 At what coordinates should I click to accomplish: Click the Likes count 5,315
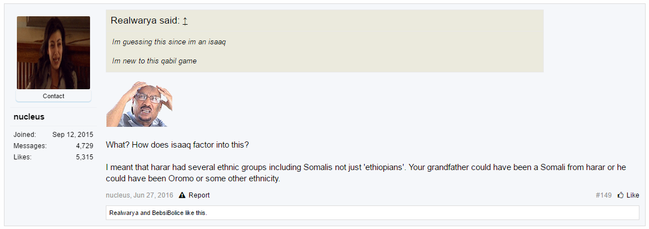tap(84, 157)
